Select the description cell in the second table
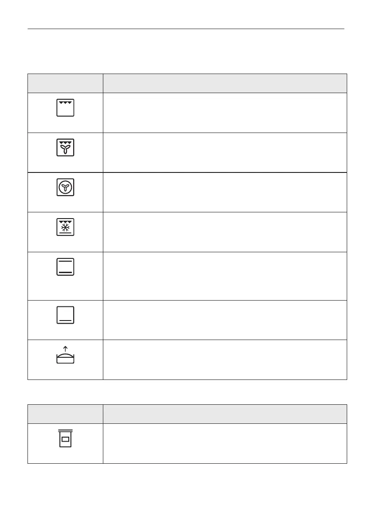 coord(224,444)
